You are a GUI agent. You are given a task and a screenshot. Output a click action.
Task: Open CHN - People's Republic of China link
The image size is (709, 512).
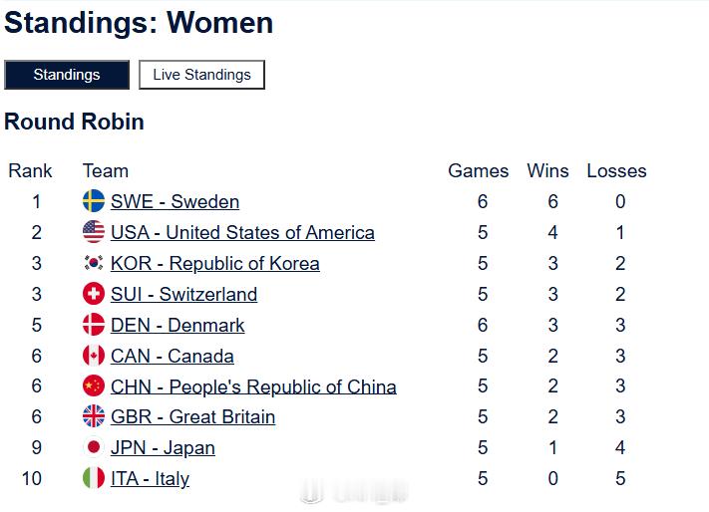pos(253,387)
